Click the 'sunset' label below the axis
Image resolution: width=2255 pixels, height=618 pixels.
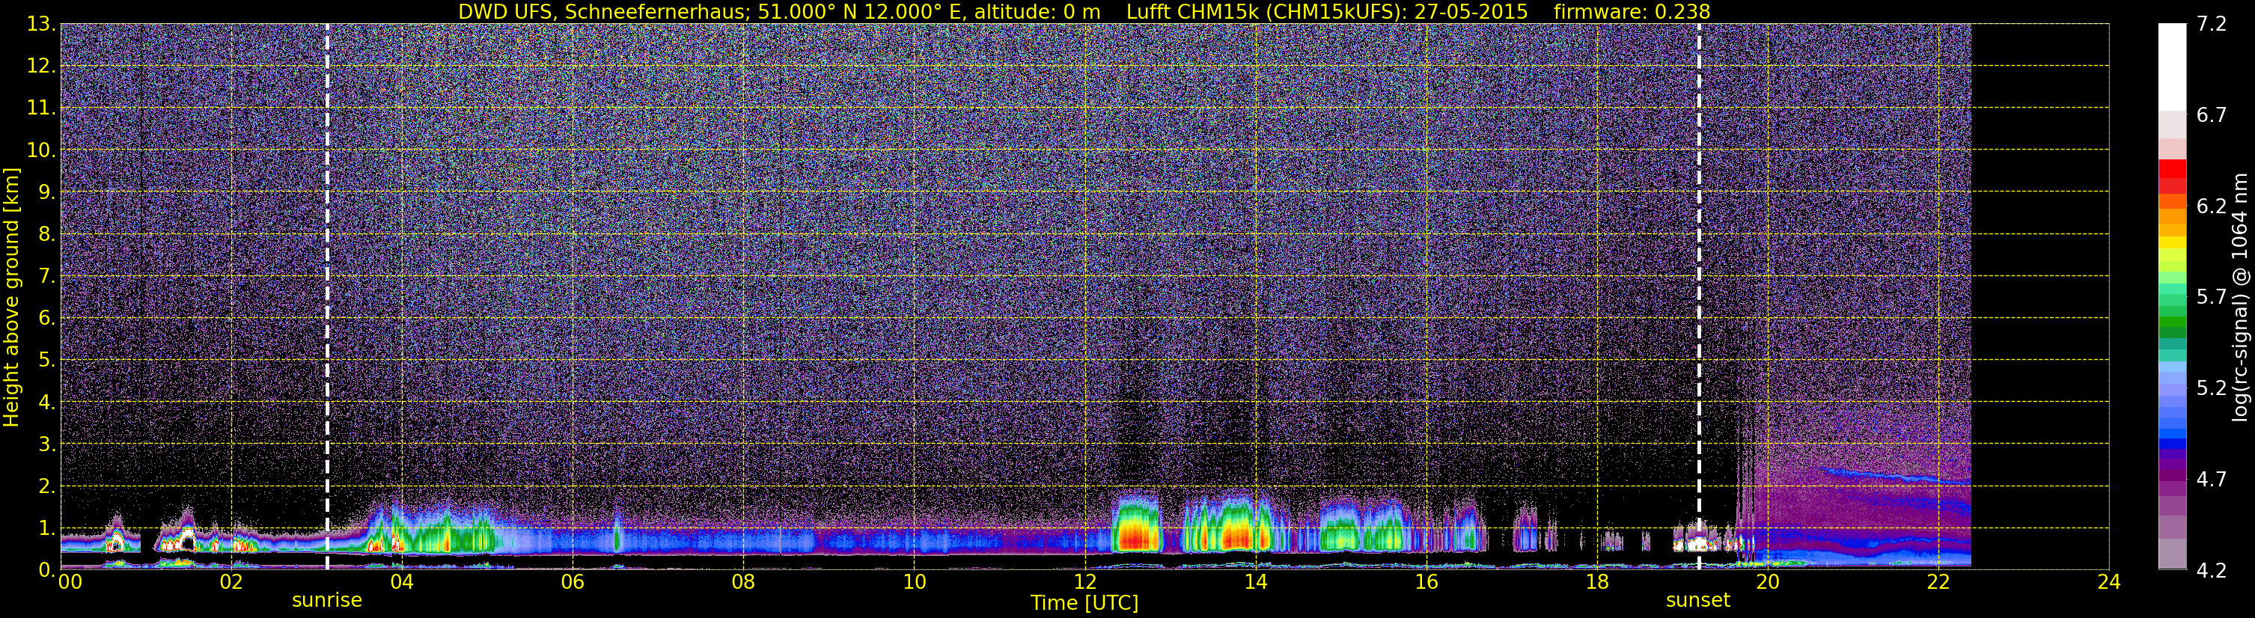click(1698, 599)
